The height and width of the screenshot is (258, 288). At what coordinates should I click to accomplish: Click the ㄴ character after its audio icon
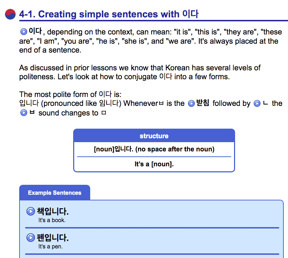click(266, 103)
